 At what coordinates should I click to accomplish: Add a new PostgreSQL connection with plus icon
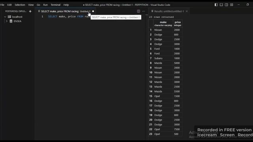click(30, 11)
